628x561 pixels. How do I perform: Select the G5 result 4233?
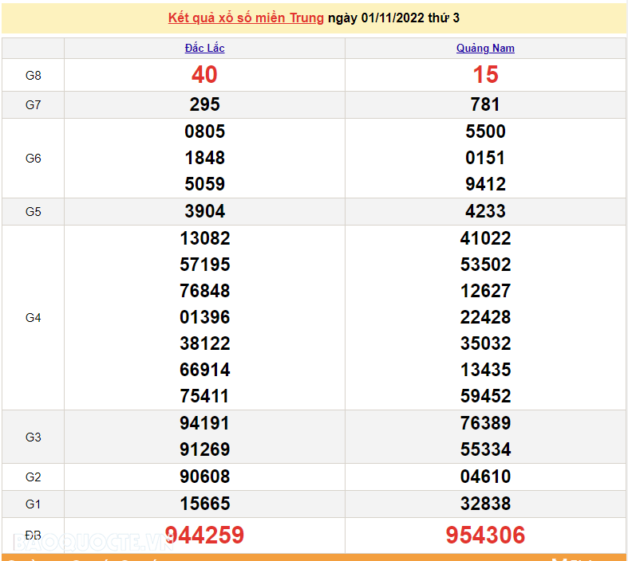pyautogui.click(x=485, y=211)
